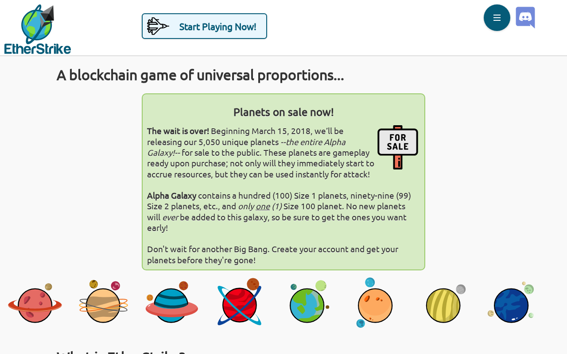Open the Discord icon link
Screen dimensions: 567x354
coord(525,18)
